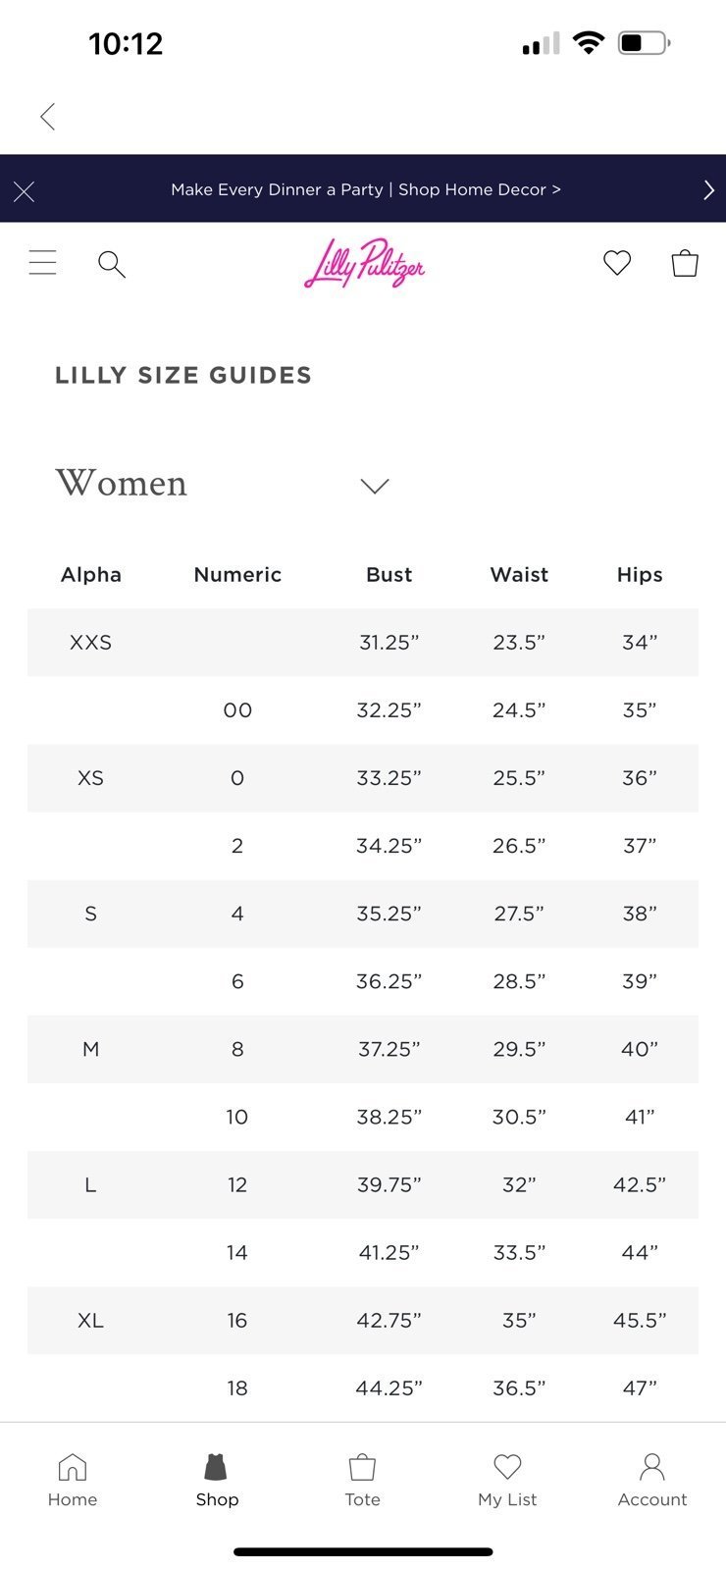This screenshot has width=726, height=1570.
Task: Click the chevron beside Women
Action: click(x=375, y=486)
